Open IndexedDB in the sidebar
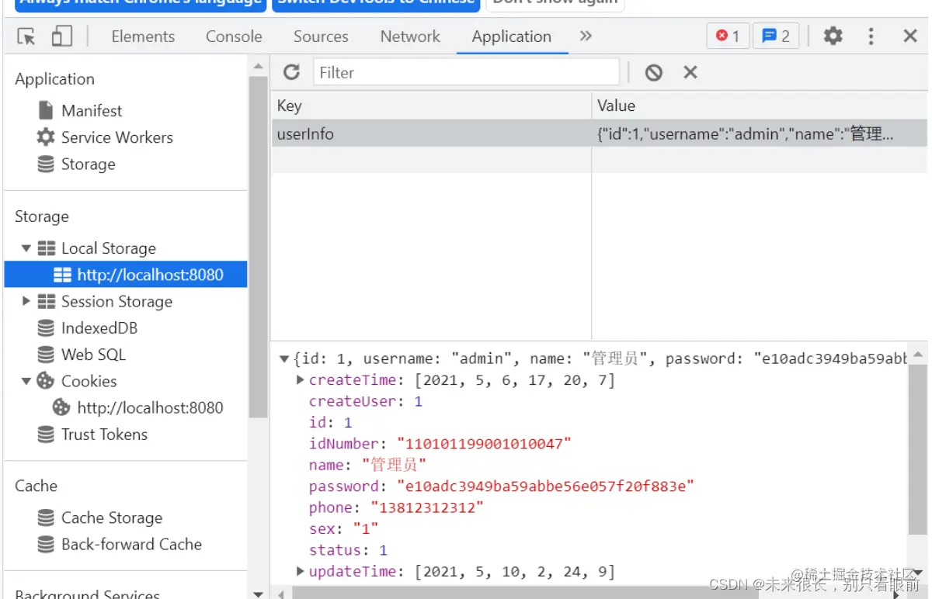Image resolution: width=932 pixels, height=599 pixels. coord(99,328)
